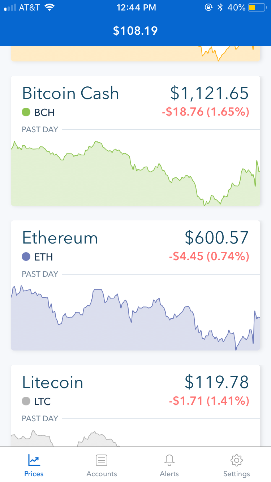This screenshot has width=271, height=482.
Task: Open the Ethereum title
Action: [x=60, y=238]
